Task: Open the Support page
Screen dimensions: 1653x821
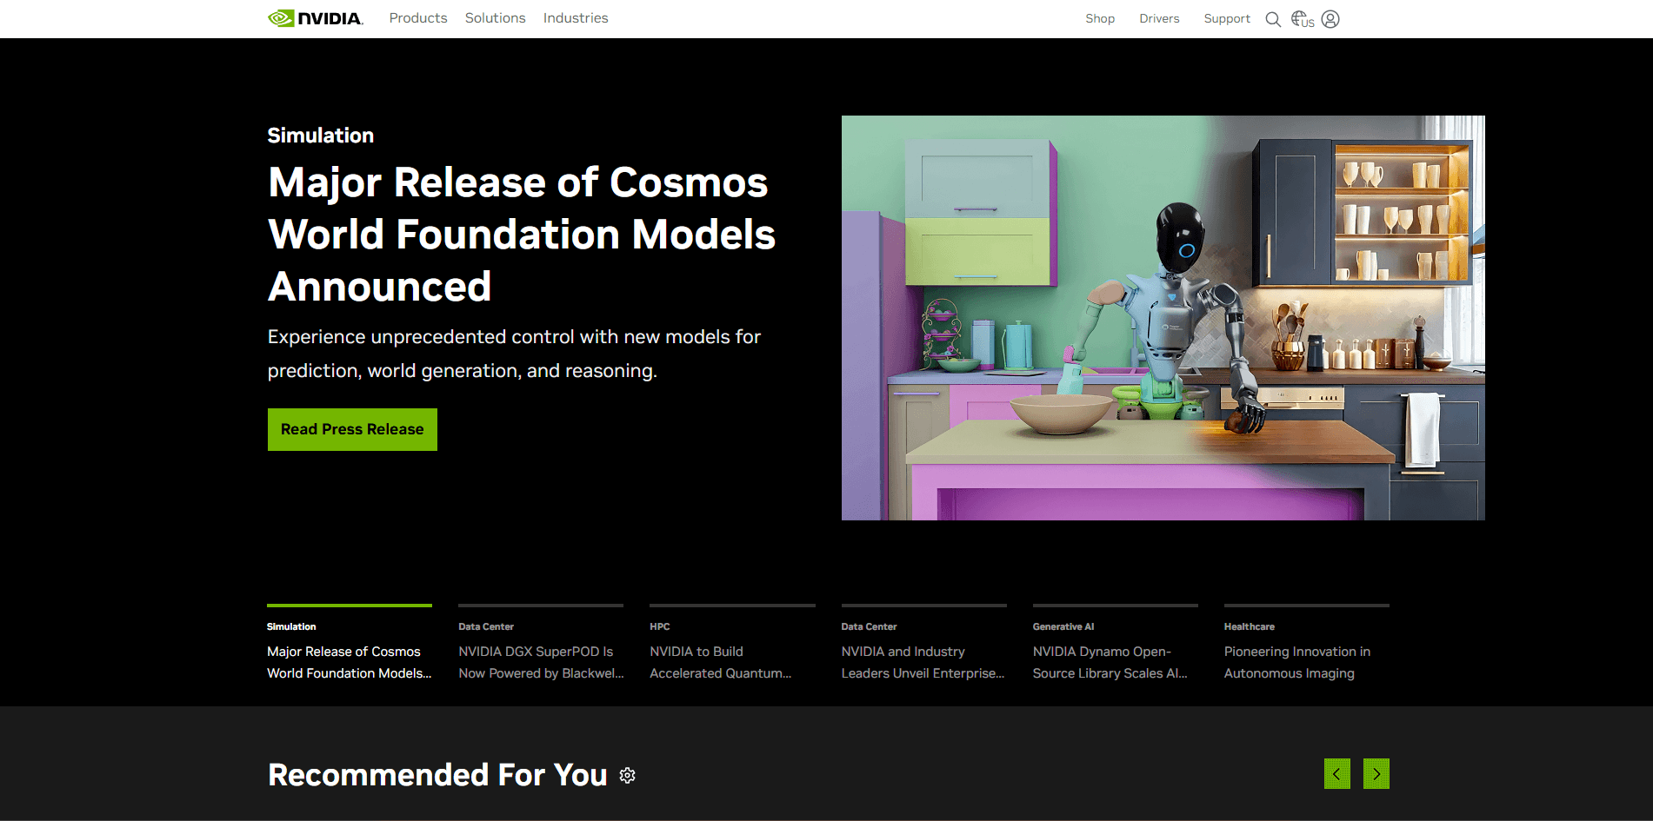Action: click(x=1226, y=19)
